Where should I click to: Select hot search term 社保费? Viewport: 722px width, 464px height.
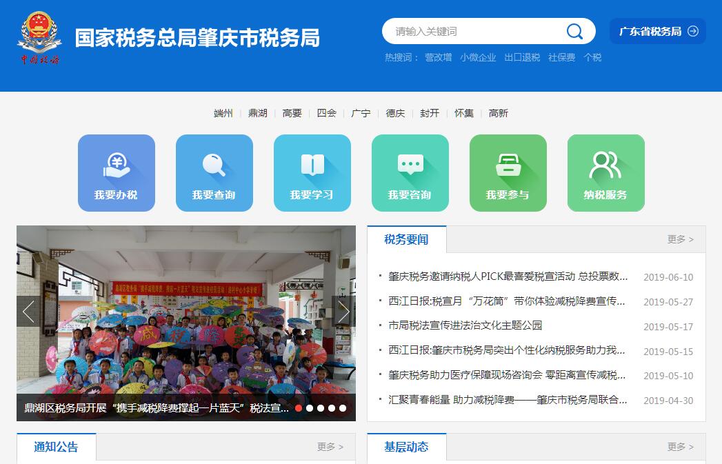[x=562, y=57]
